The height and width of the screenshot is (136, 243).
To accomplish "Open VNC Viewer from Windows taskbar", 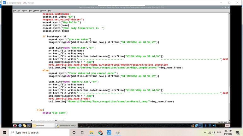I will (109, 133).
